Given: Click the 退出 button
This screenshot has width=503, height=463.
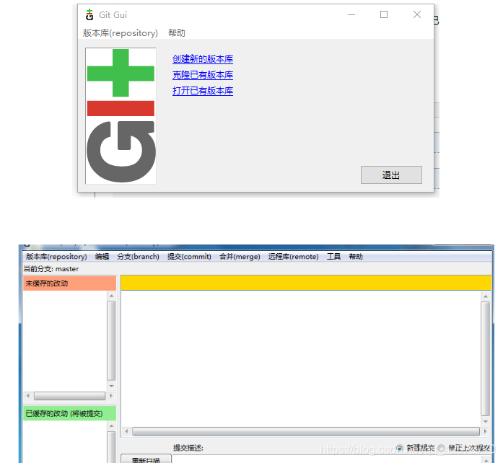Looking at the screenshot, I should 391,175.
